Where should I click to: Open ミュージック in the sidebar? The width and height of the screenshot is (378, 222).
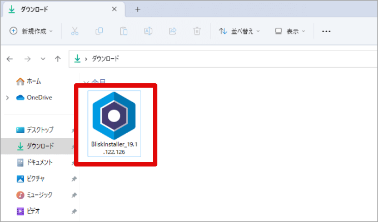click(x=34, y=195)
